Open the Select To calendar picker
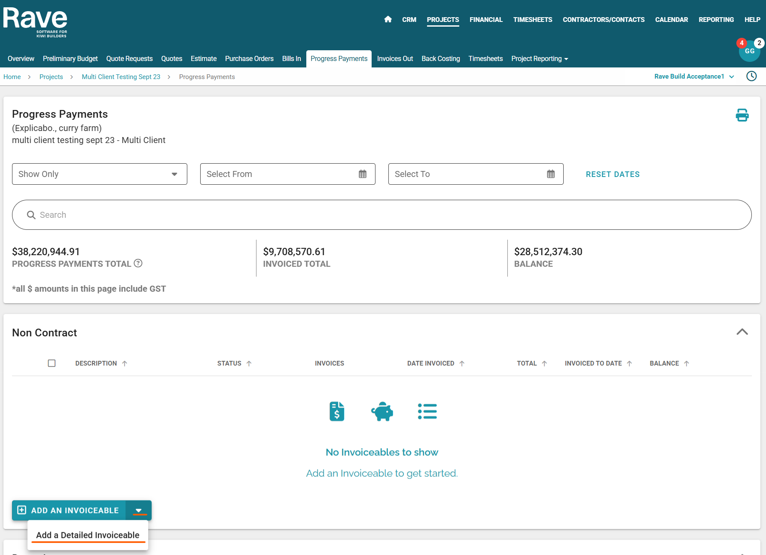 point(551,174)
